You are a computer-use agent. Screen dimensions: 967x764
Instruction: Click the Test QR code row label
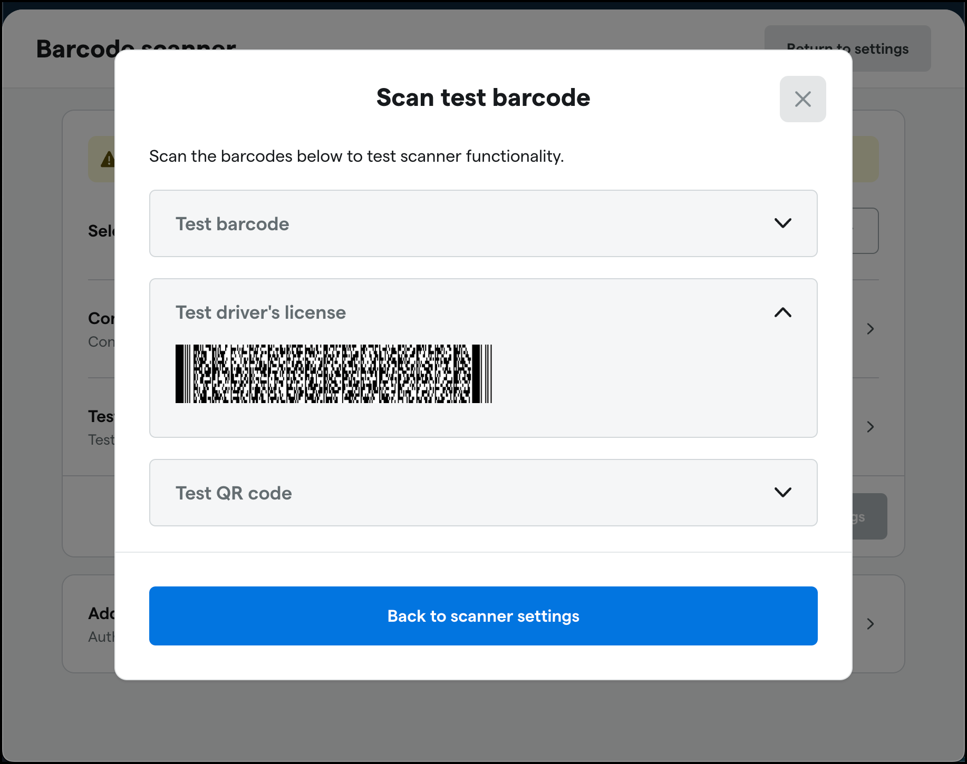pos(234,493)
